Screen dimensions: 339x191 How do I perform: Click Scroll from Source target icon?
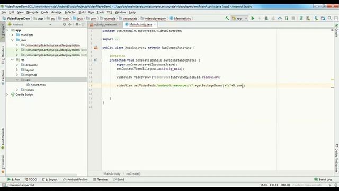[x=64, y=24]
